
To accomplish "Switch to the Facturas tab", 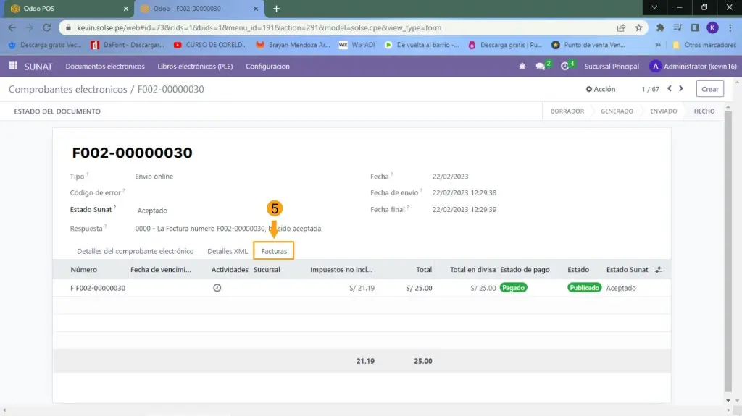I will (x=274, y=251).
